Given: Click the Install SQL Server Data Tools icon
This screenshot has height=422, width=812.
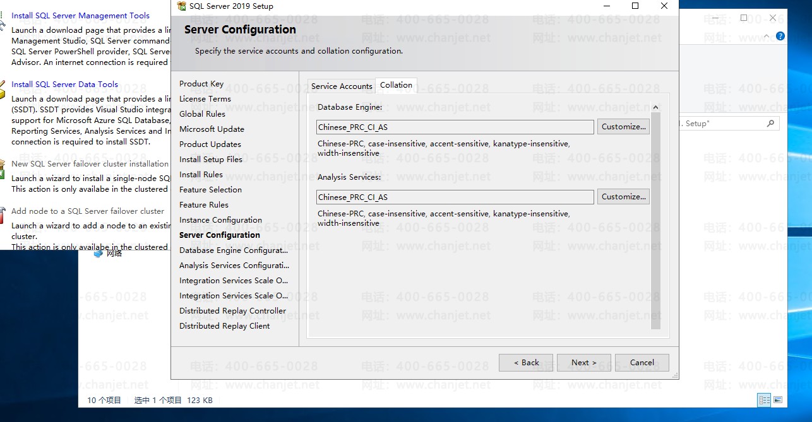Looking at the screenshot, I should [x=3, y=91].
